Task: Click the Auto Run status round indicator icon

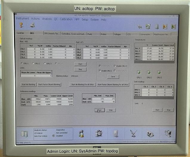Action: [x=53, y=136]
